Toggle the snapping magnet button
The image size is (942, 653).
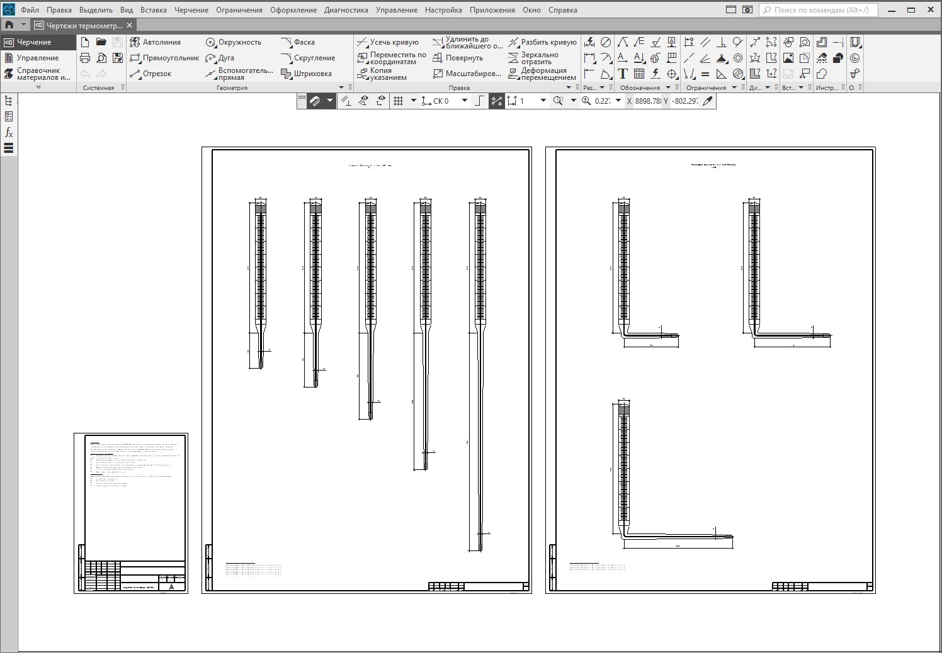(x=315, y=101)
